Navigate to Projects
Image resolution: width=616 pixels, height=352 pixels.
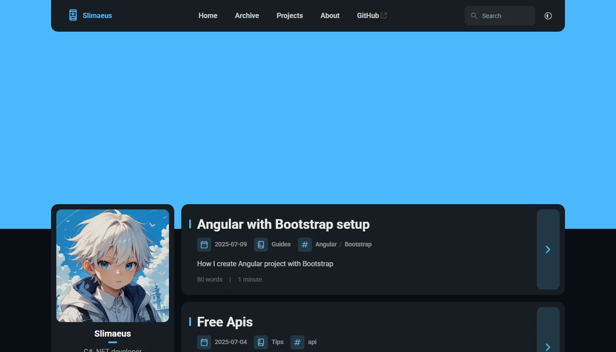(290, 16)
